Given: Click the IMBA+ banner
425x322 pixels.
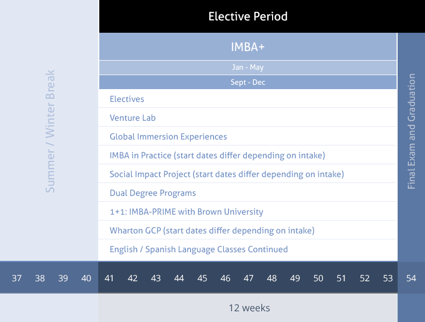Looking at the screenshot, I should [x=248, y=47].
